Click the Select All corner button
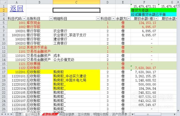This screenshot has height=116, width=180. pyautogui.click(x=4, y=2)
